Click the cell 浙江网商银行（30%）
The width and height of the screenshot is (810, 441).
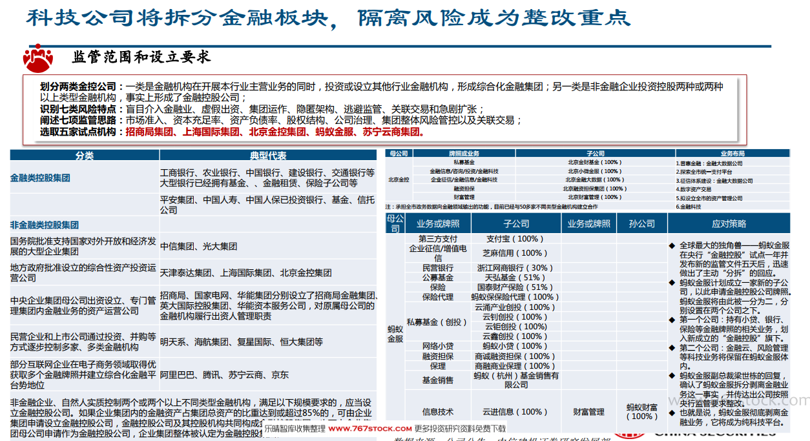click(x=515, y=267)
